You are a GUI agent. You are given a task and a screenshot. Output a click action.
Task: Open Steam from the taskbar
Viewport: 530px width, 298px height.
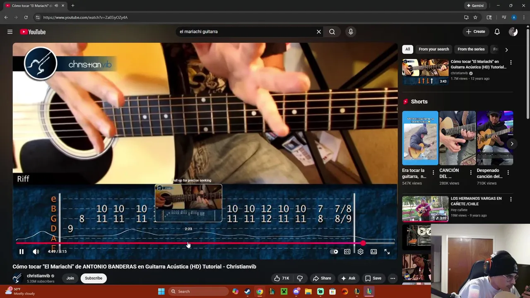pyautogui.click(x=247, y=291)
